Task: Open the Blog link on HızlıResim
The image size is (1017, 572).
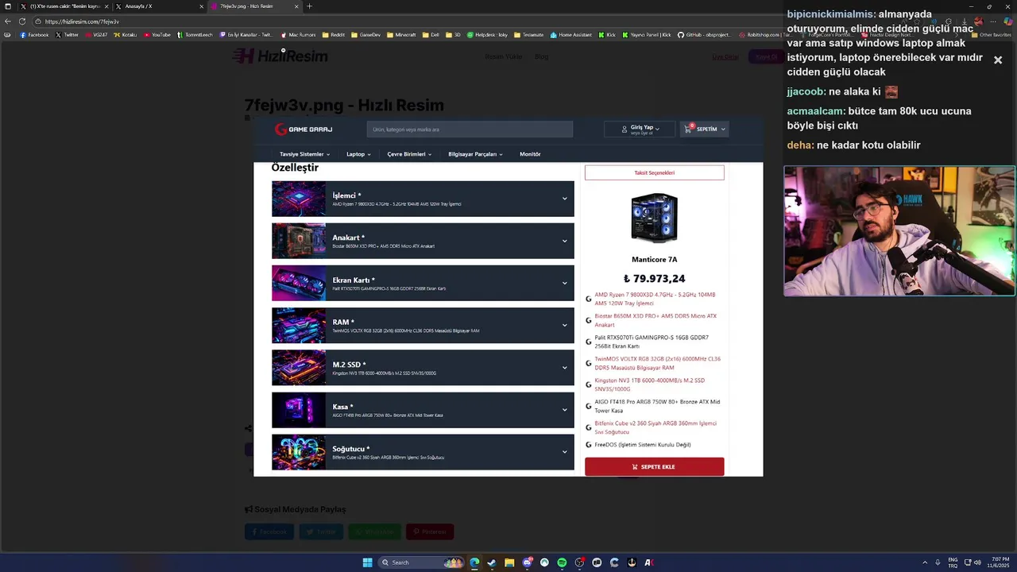Action: click(x=542, y=56)
